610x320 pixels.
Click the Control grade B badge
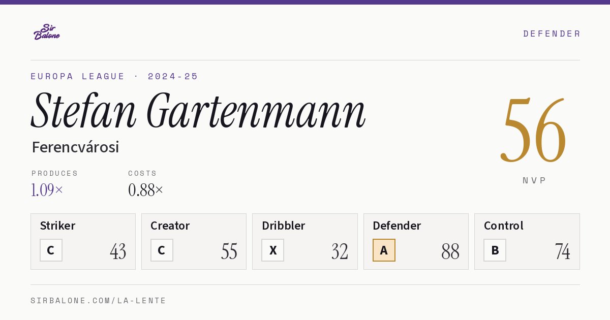pos(495,250)
